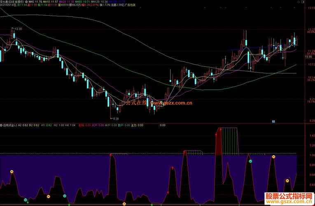Click the leftmost cyan marker in the indicator panel

click(26, 200)
